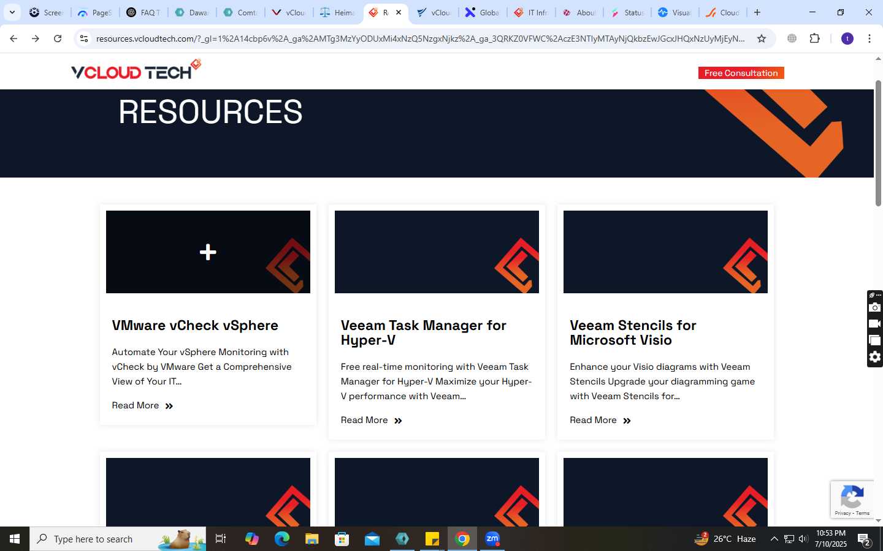Open Veeam Task Manager for Hyper-V title
The height and width of the screenshot is (551, 883).
coord(424,332)
